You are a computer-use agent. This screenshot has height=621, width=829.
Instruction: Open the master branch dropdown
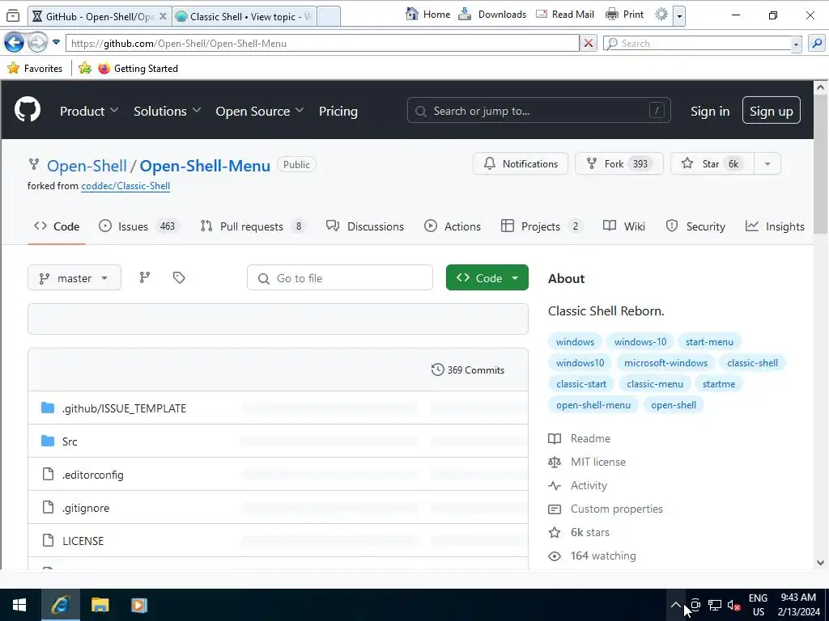pyautogui.click(x=74, y=278)
